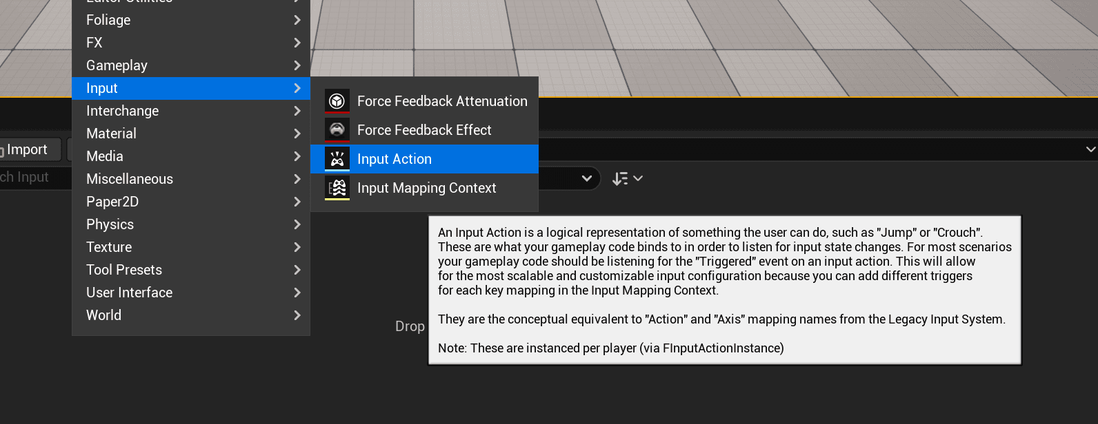Click the Force Feedback Effect icon
This screenshot has width=1098, height=424.
click(337, 130)
